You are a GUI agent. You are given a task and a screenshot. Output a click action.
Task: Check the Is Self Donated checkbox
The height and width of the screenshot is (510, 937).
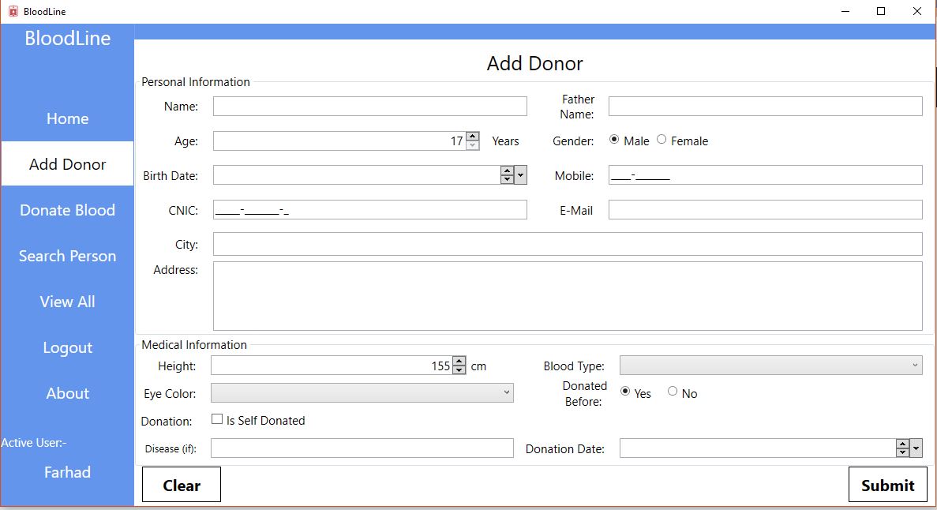click(217, 420)
